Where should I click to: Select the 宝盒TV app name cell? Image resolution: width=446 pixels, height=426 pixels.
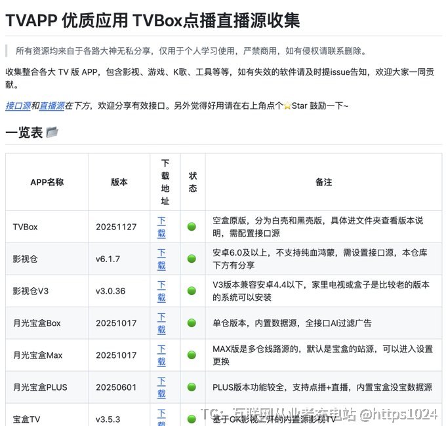[47, 415]
